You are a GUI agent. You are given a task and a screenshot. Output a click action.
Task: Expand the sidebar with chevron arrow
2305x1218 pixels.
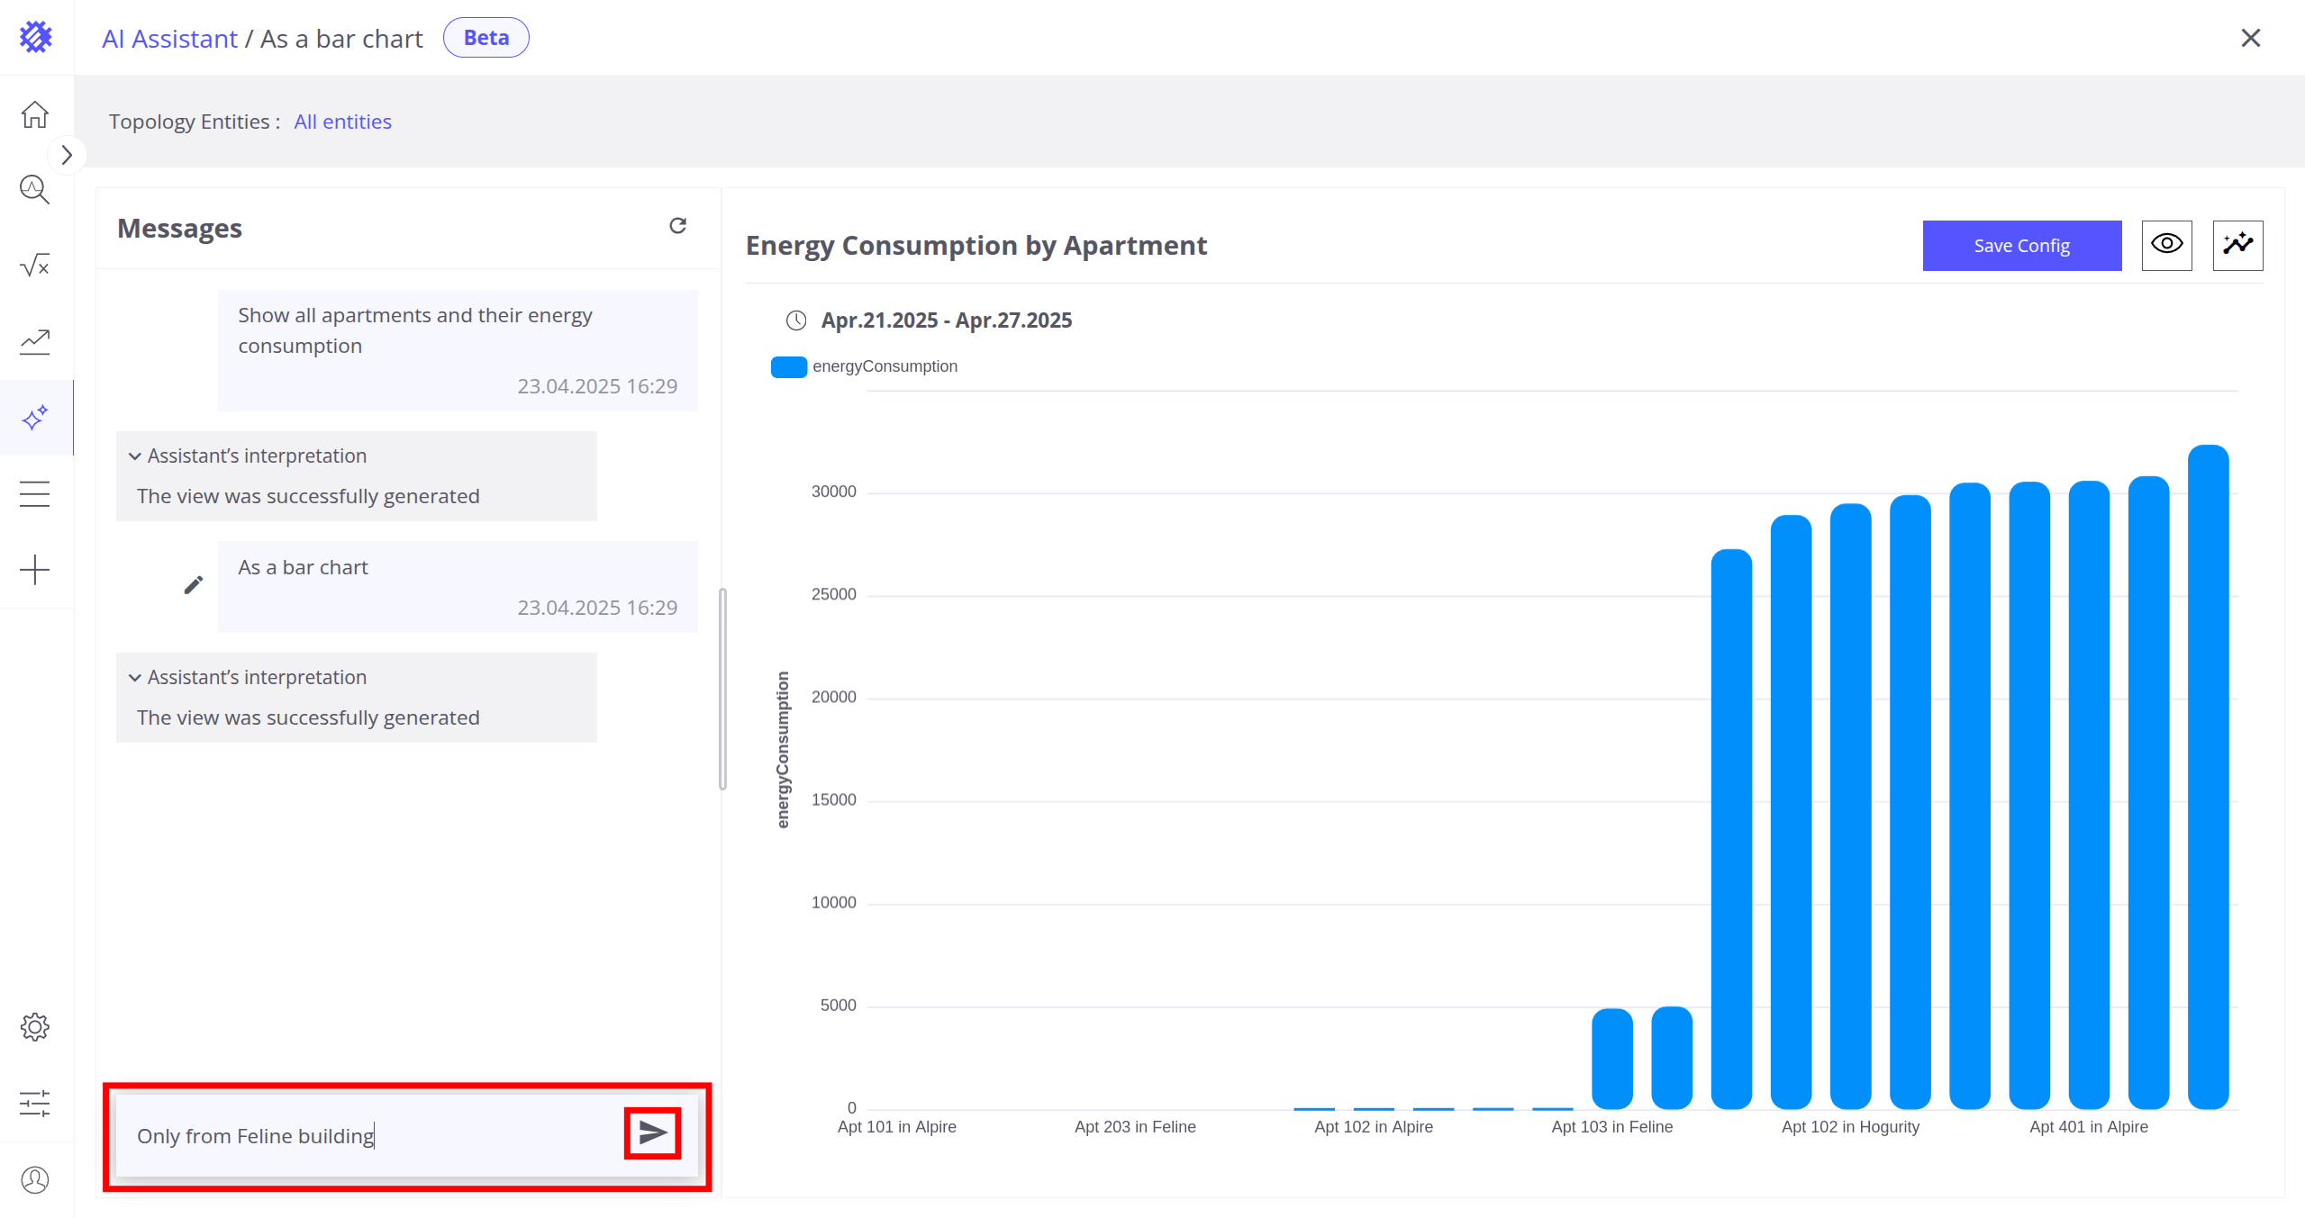tap(67, 155)
